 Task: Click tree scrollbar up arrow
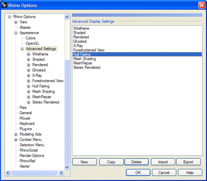click(x=67, y=17)
